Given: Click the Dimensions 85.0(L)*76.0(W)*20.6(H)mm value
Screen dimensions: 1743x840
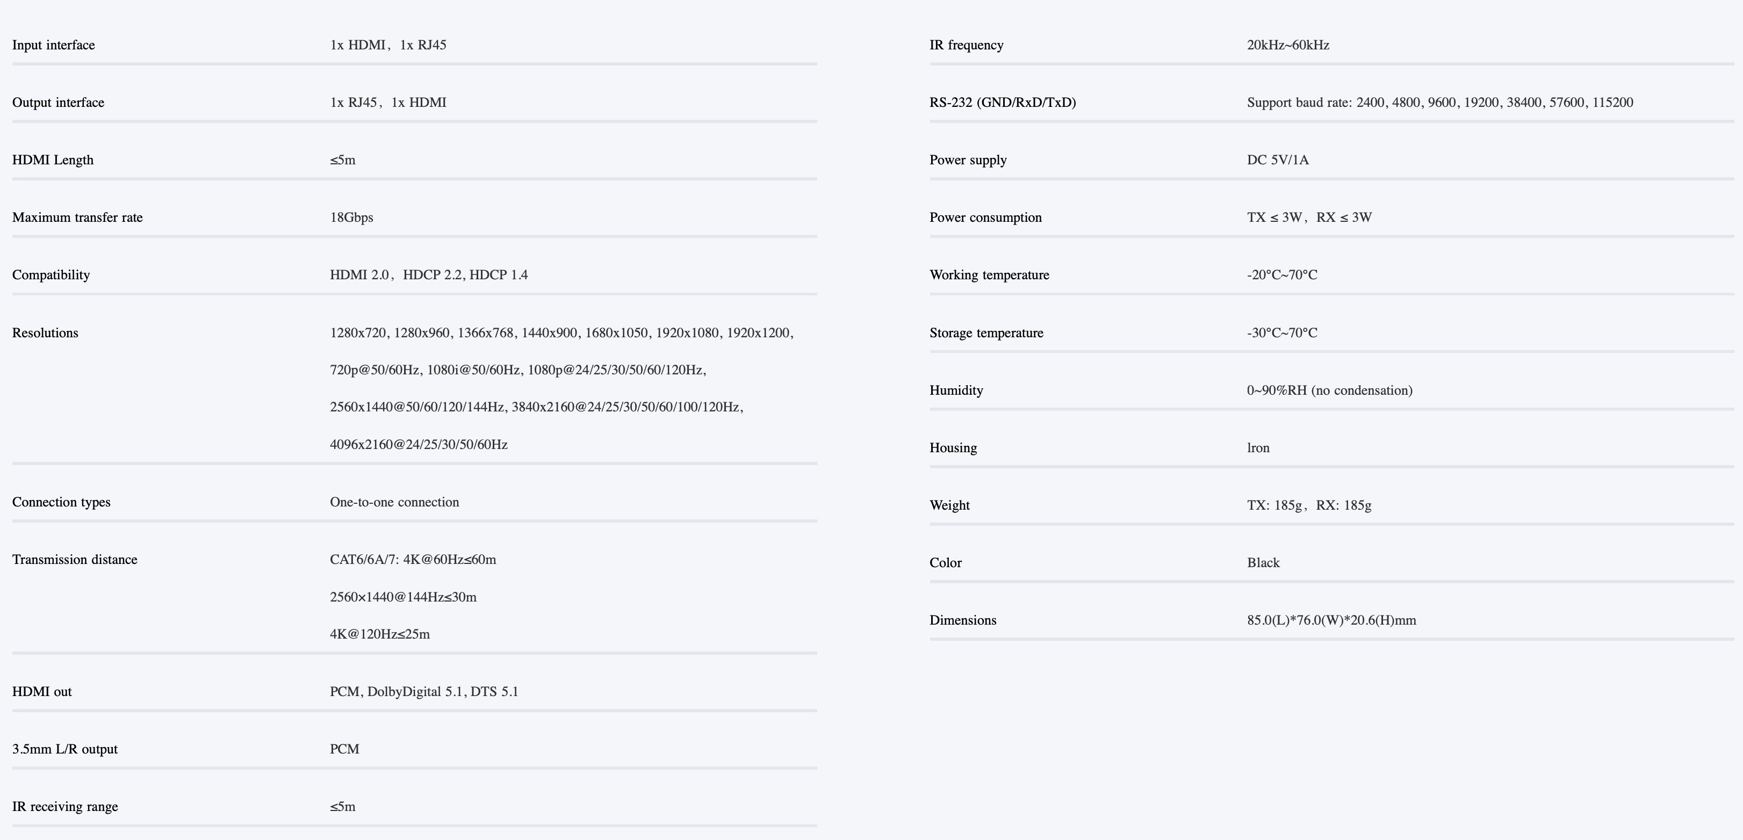Looking at the screenshot, I should [x=1331, y=620].
